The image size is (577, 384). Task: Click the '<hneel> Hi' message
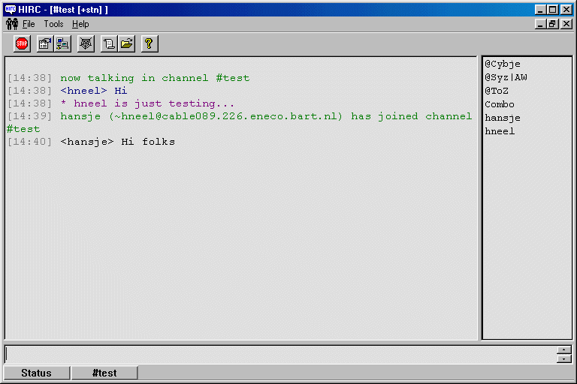(x=94, y=91)
